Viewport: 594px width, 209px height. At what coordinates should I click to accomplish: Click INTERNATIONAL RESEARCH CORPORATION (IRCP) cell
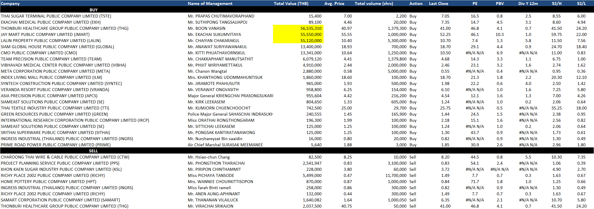75,120
